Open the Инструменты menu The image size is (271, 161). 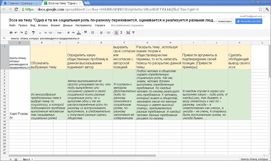click(x=83, y=25)
